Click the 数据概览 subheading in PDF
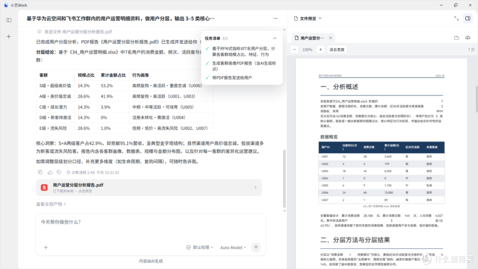This screenshot has width=478, height=269. 329,137
